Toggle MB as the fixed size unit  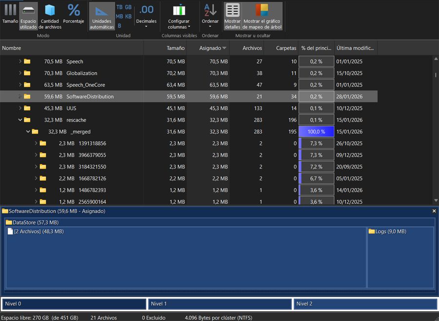point(120,15)
